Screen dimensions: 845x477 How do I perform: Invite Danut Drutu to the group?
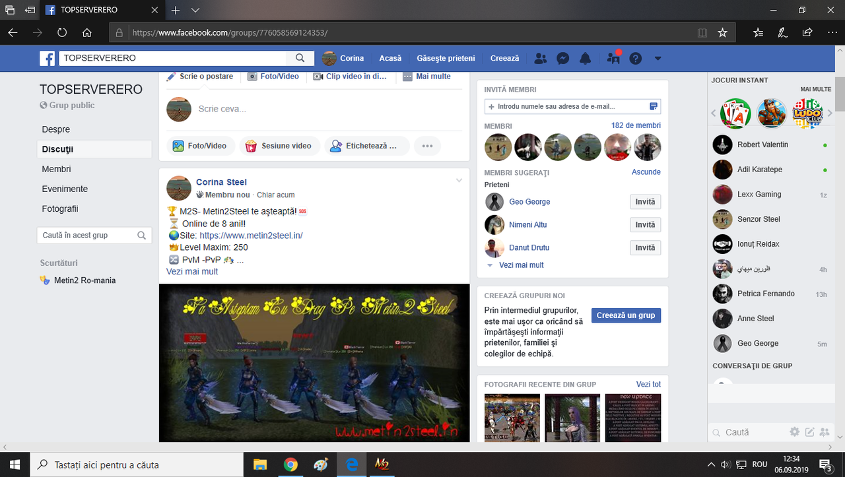click(x=645, y=248)
